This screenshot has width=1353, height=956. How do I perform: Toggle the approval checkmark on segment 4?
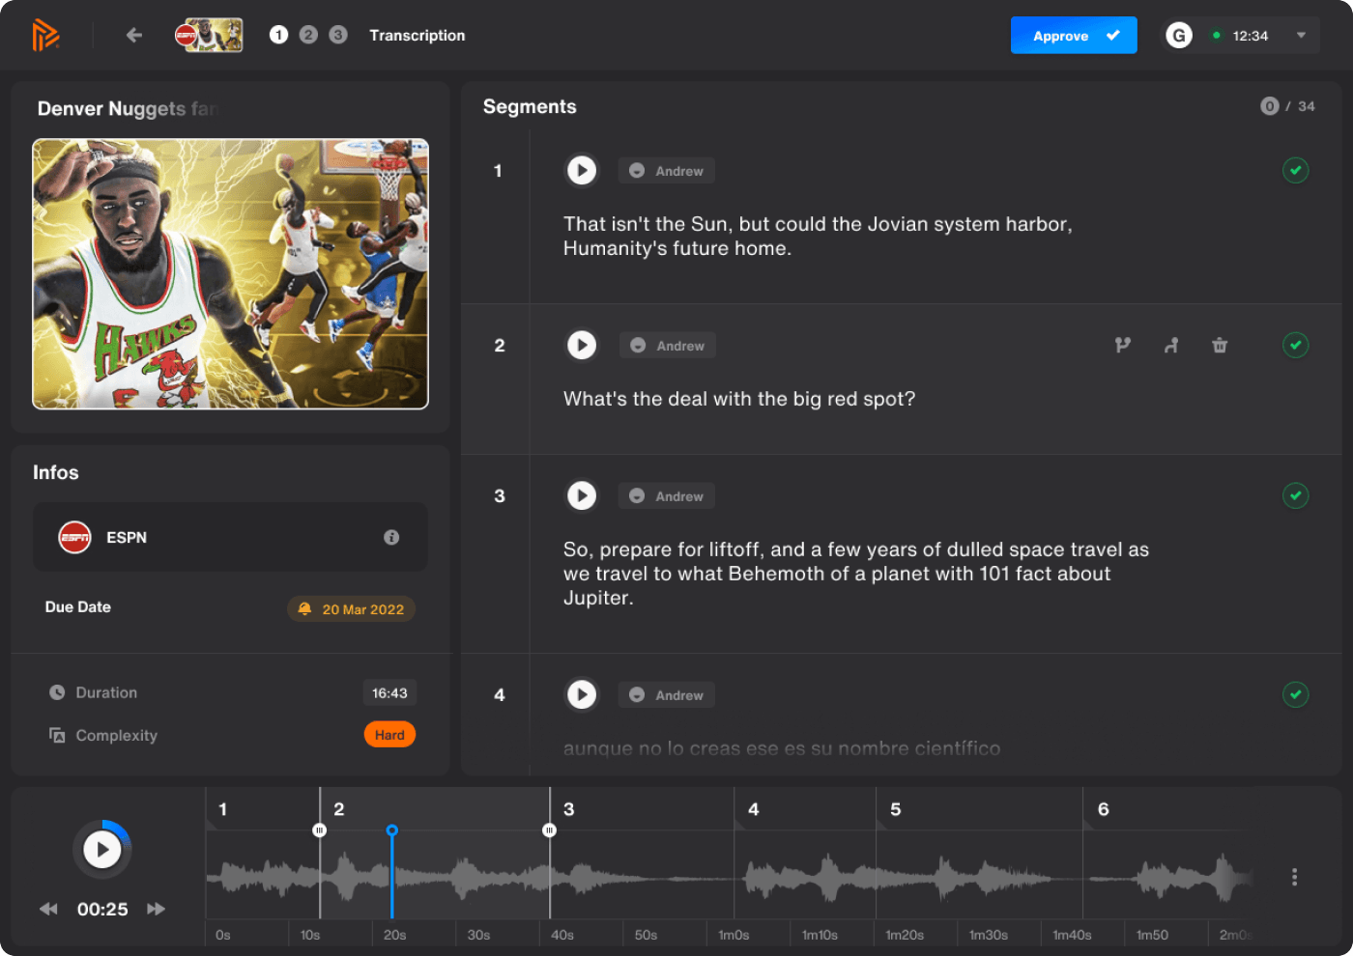1296,694
